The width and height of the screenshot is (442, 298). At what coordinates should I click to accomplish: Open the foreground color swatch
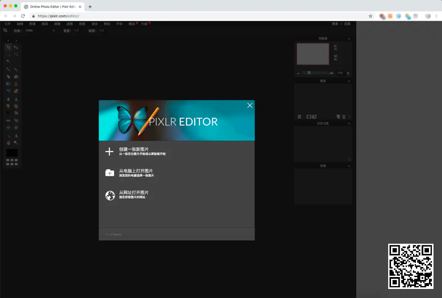coord(12,153)
